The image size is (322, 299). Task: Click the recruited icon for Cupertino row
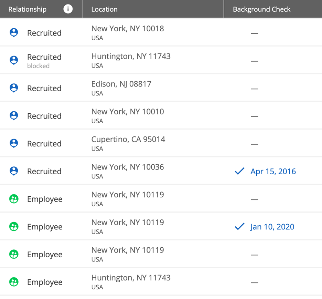click(x=14, y=143)
